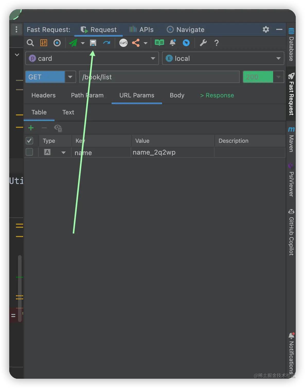Remove parameter with minus icon
The height and width of the screenshot is (388, 305).
pos(44,128)
